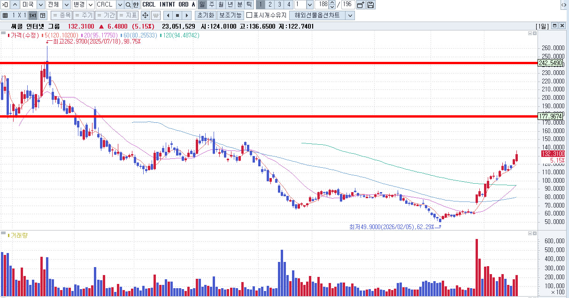Click the 보조기능 auxiliary functions button
The width and height of the screenshot is (569, 298).
[x=230, y=15]
